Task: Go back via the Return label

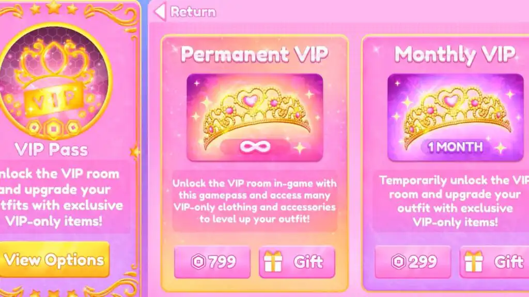Action: 193,12
